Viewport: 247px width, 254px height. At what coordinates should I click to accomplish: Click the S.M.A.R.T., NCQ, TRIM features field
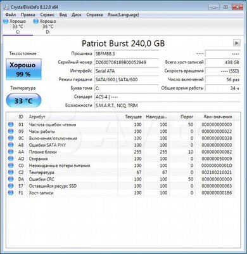click(167, 105)
